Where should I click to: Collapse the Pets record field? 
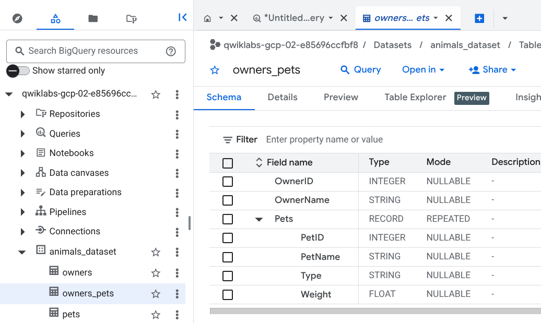pos(258,219)
